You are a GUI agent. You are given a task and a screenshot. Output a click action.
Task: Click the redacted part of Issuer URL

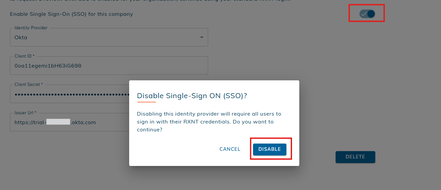click(58, 122)
